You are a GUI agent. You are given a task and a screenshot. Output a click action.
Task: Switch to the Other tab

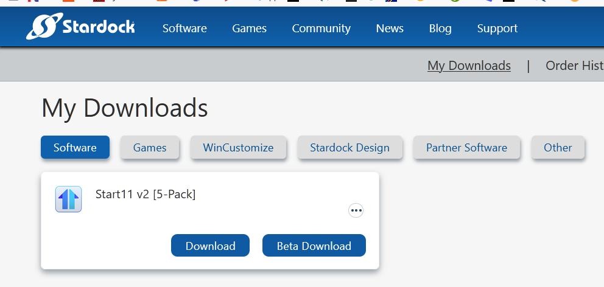click(558, 148)
